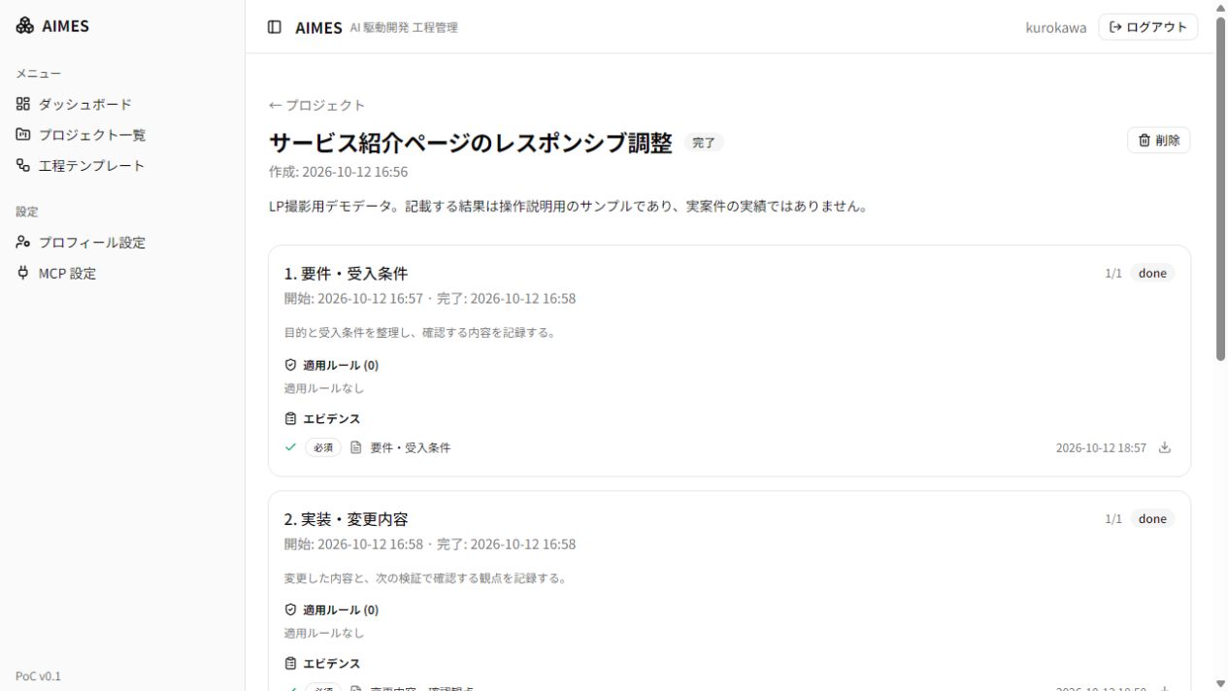Click the shield icon in 実装・変更内容 card

[x=290, y=610]
